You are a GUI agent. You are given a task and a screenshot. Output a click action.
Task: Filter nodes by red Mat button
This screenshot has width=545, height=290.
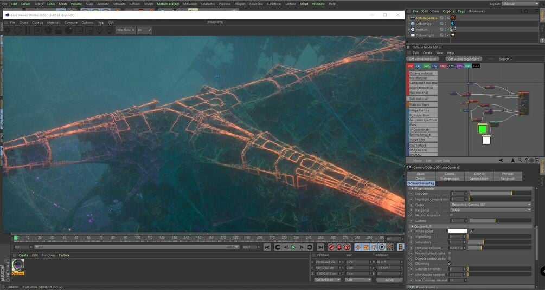[410, 66]
